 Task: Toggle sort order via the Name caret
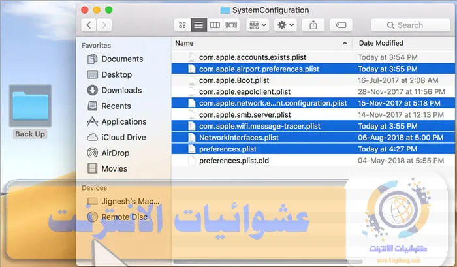click(345, 43)
